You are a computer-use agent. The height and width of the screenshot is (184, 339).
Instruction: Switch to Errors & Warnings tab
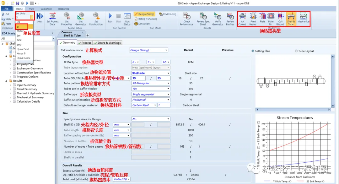[107, 43]
